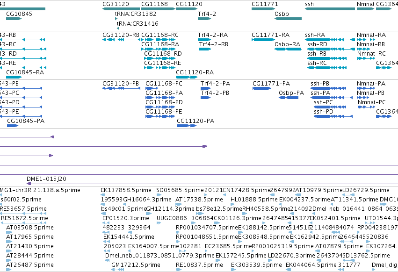The width and height of the screenshot is (398, 272).
Task: Select tRNA:CR31382 feature label
Action: tap(136, 14)
